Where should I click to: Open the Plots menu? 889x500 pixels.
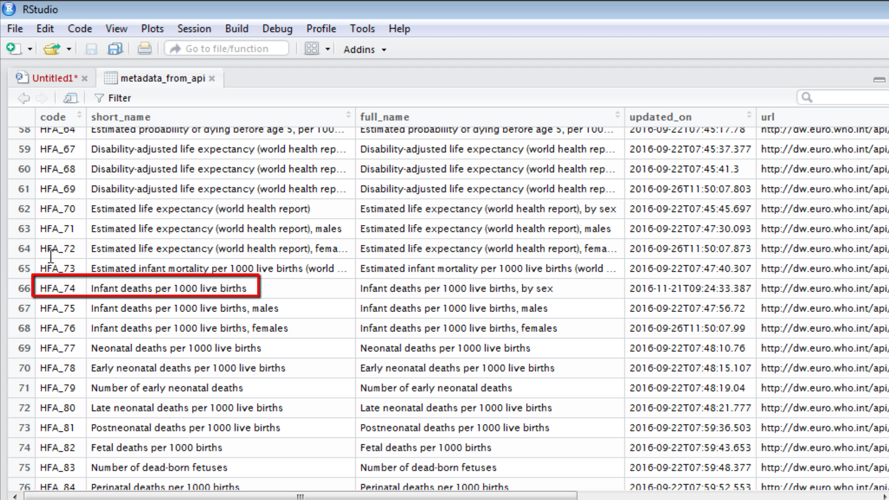pos(152,29)
